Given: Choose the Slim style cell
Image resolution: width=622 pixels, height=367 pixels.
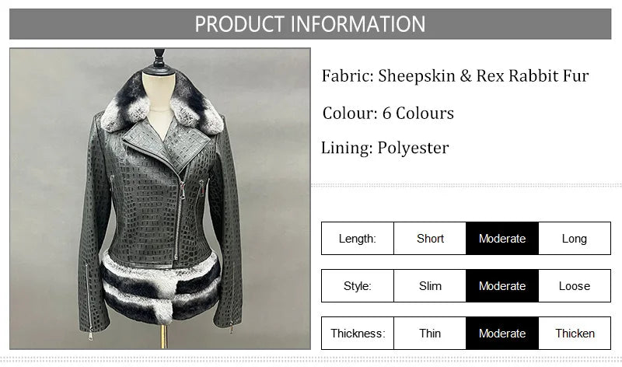Looking at the screenshot, I should pos(430,286).
